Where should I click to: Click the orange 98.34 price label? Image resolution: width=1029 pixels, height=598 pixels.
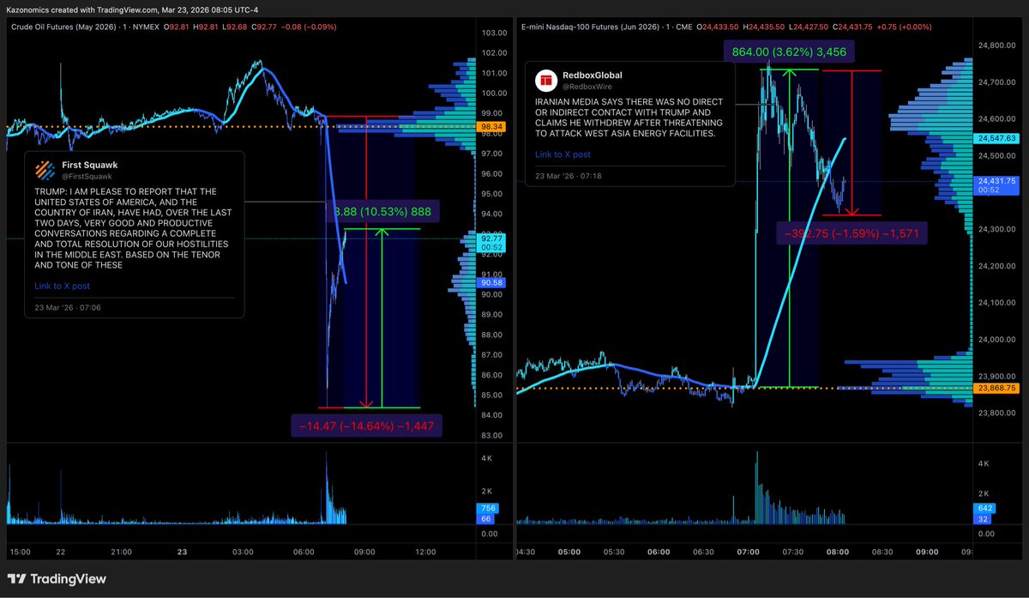tap(491, 126)
